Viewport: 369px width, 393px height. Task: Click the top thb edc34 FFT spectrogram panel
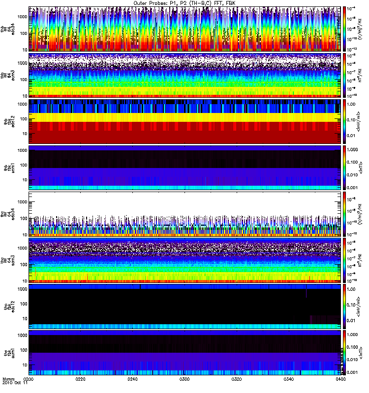point(184,29)
